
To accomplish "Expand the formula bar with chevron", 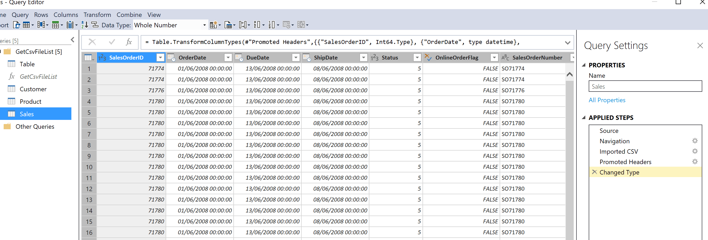I will tap(568, 43).
